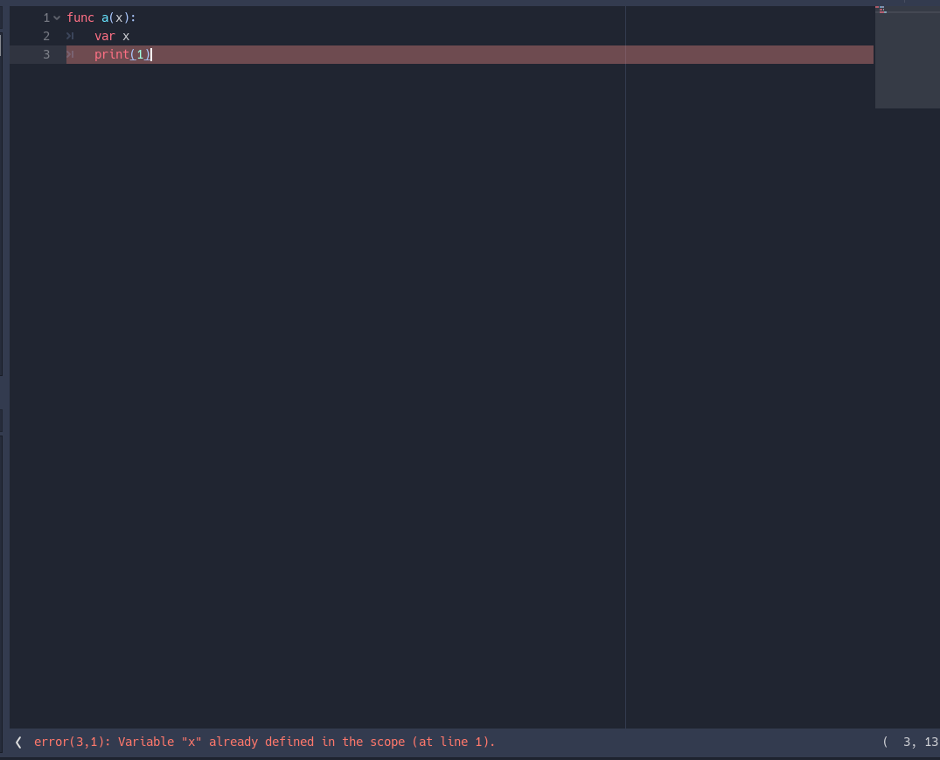The width and height of the screenshot is (940, 760).
Task: Click the fold arrow icon beside line 1
Action: tap(56, 17)
